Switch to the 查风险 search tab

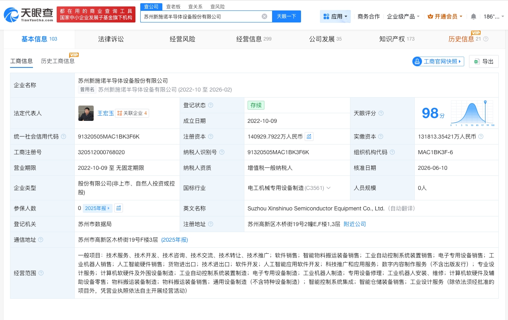pos(217,7)
